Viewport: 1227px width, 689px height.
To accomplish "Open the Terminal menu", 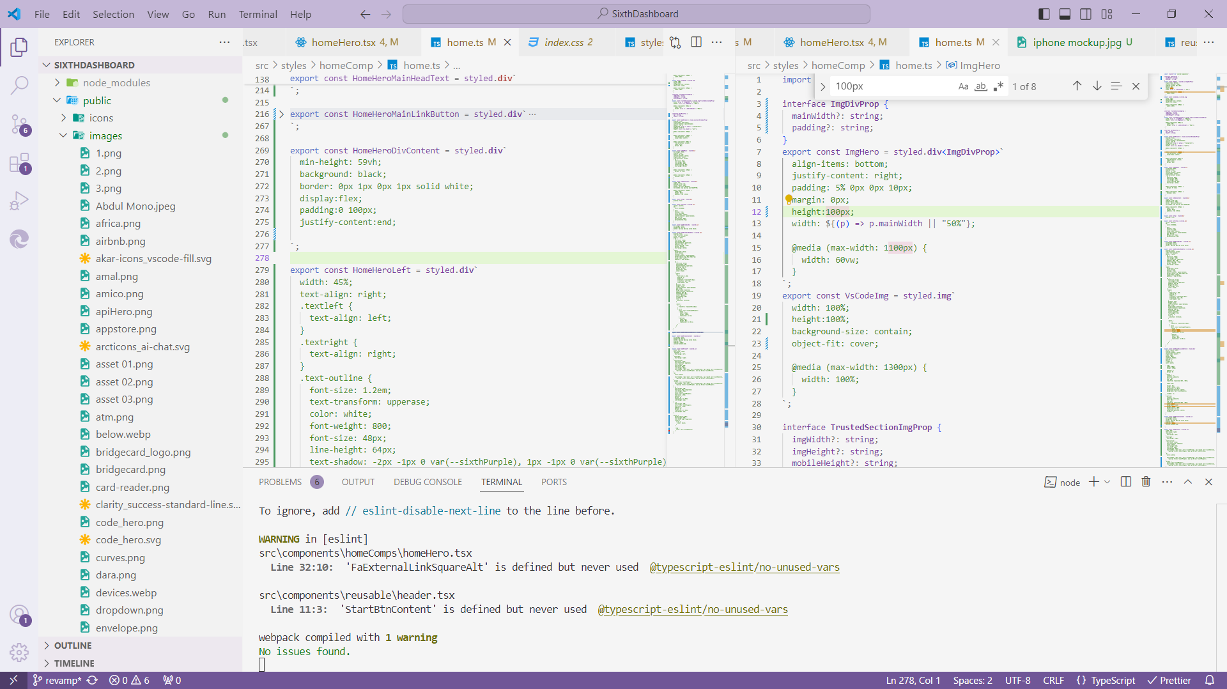I will tap(258, 14).
